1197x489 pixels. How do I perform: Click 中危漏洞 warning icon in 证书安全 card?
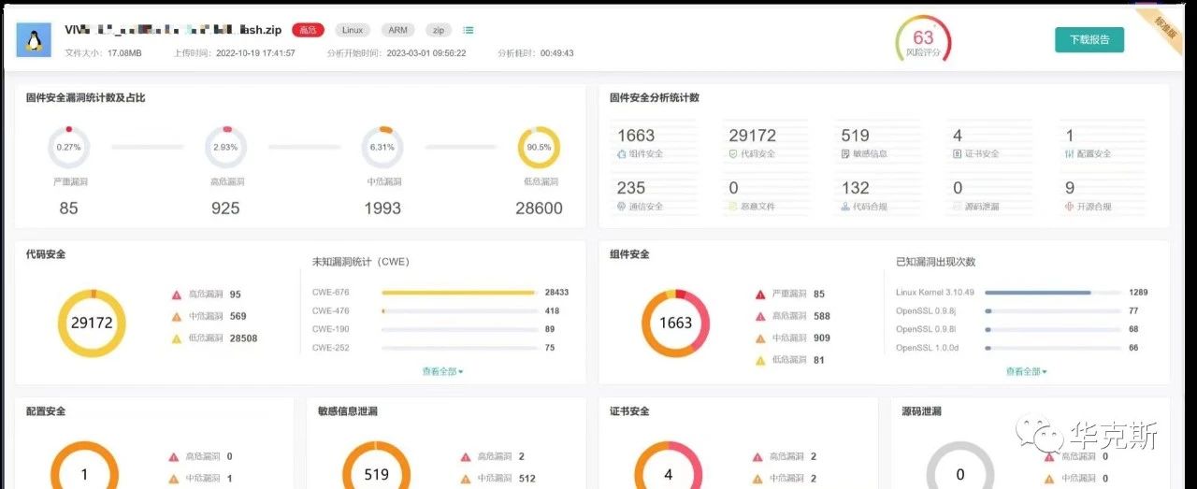click(757, 479)
